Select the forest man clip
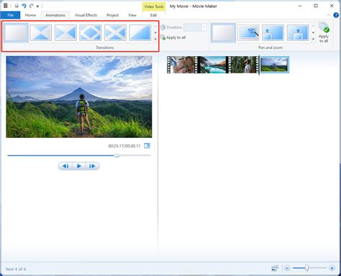Screen dimensions: 341x276 (x=242, y=65)
